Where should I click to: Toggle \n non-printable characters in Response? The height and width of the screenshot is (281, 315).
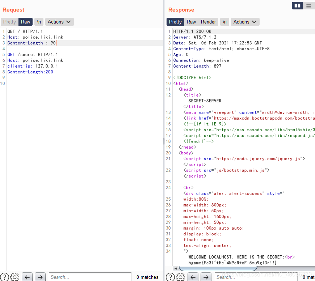[x=224, y=22]
